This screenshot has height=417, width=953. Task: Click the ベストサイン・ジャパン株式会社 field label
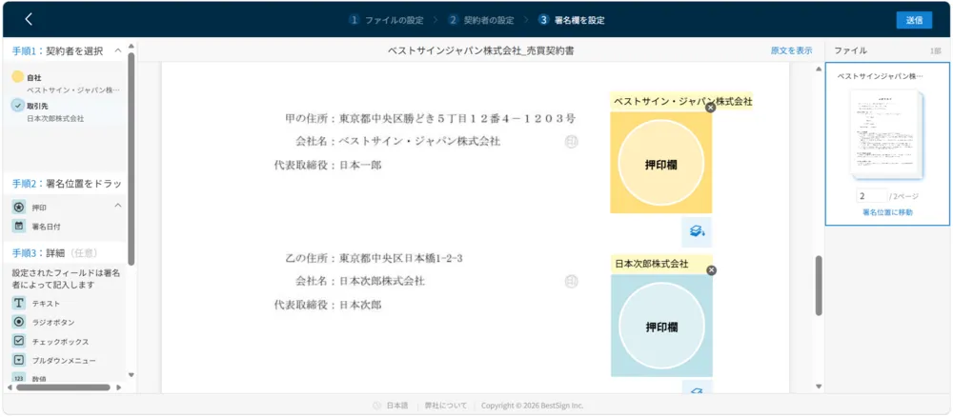(681, 101)
